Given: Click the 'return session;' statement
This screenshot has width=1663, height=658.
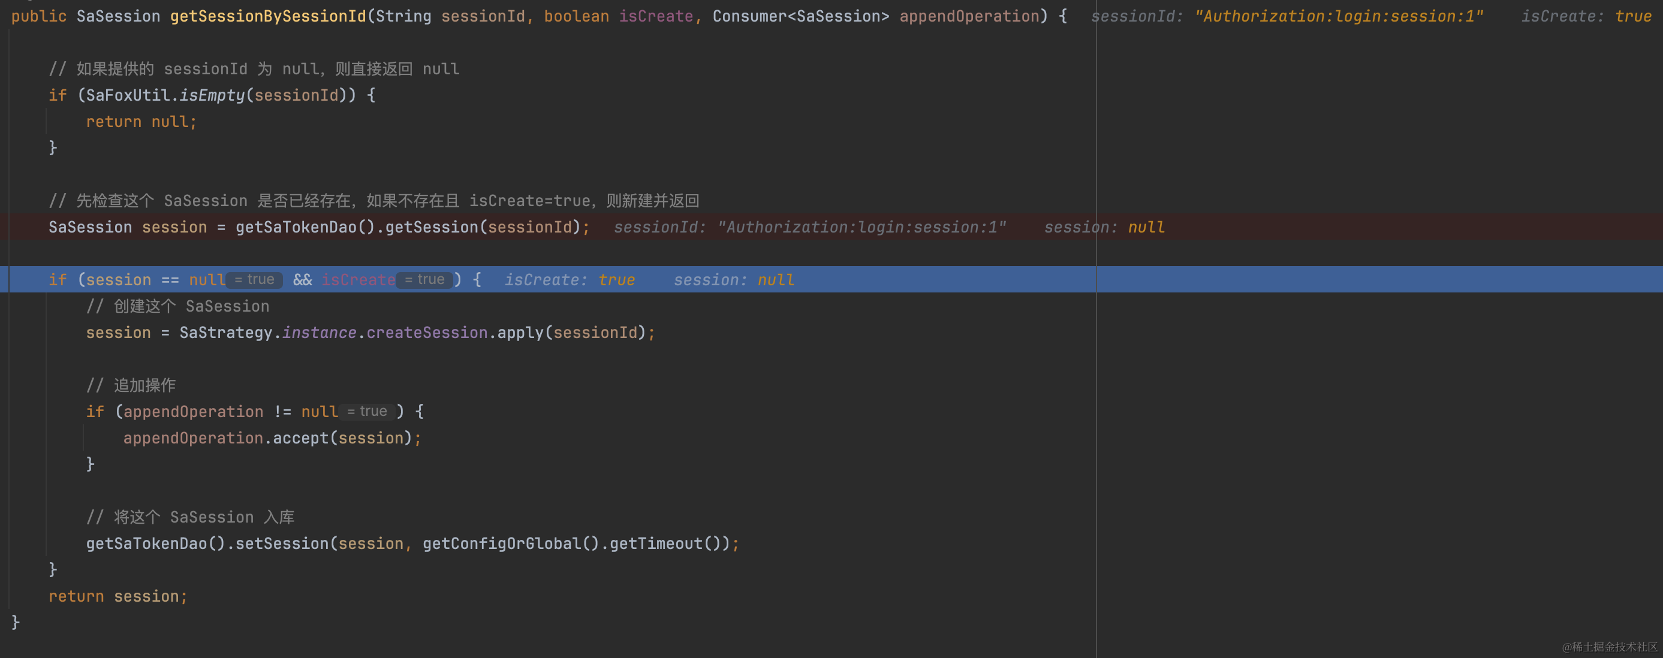Looking at the screenshot, I should [118, 597].
